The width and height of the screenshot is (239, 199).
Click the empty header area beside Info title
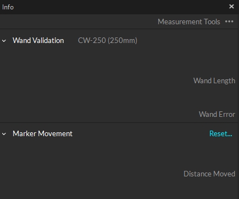tap(121, 7)
